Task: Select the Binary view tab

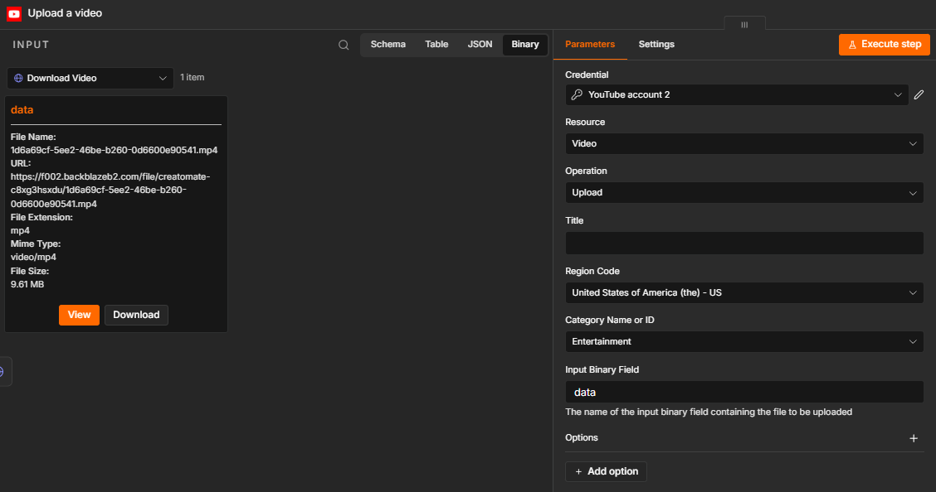Action: coord(525,45)
